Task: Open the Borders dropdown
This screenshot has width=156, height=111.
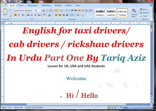Action: [x=85, y=15]
